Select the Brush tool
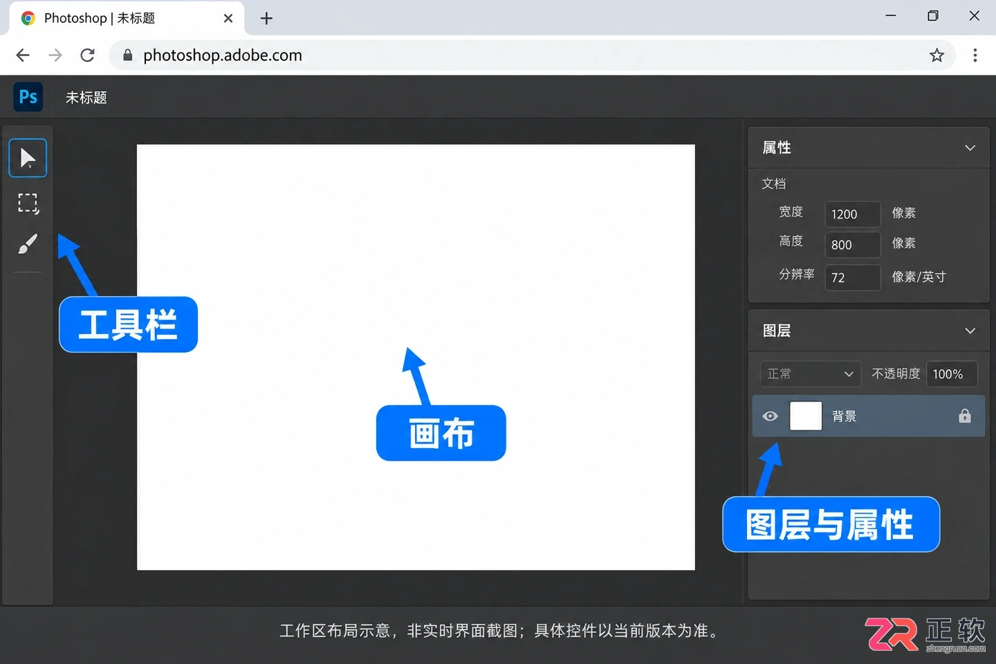996x664 pixels. (x=28, y=243)
